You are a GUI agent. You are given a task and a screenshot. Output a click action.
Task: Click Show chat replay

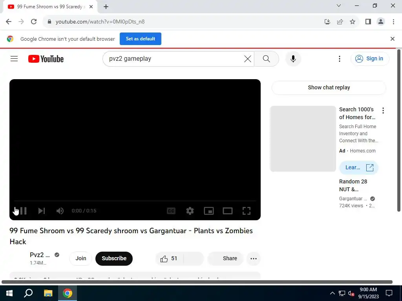329,87
